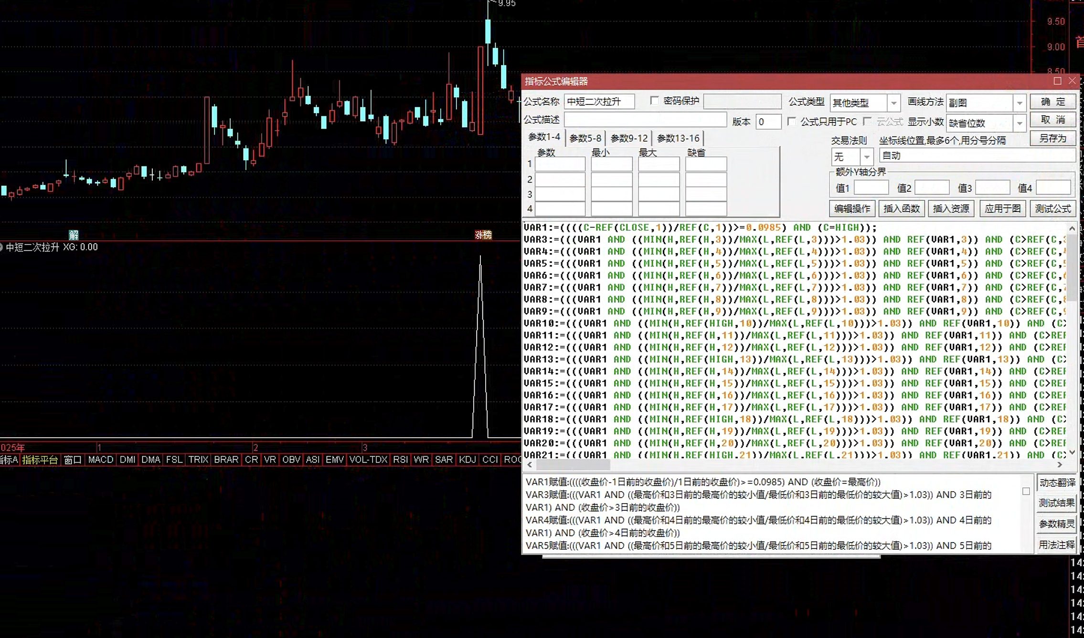Select the CCI indicator tab
The height and width of the screenshot is (638, 1084).
[x=490, y=460]
